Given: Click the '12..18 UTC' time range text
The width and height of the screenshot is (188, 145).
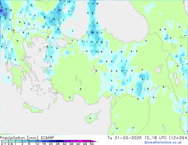Looking at the screenshot, I should (x=155, y=138).
